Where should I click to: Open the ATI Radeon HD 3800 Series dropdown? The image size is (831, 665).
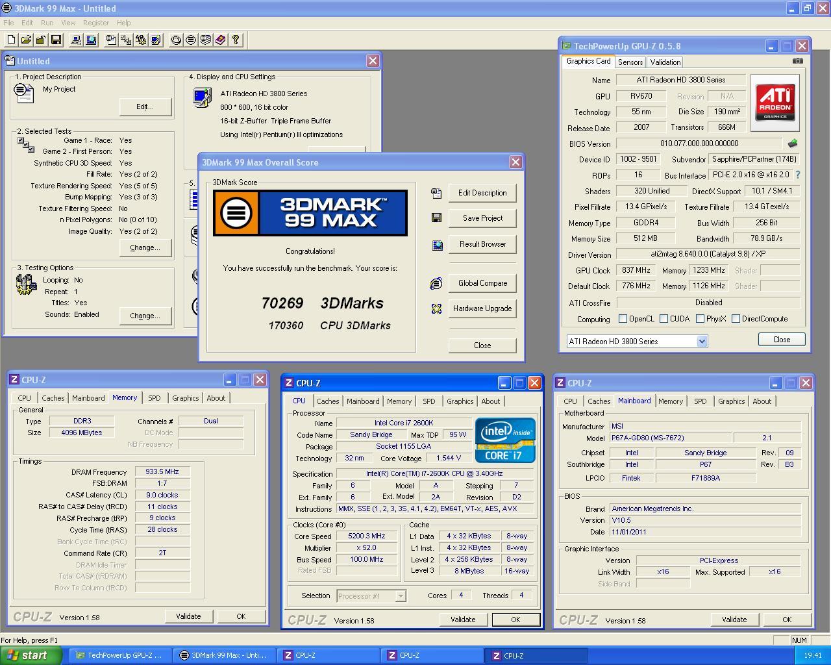pyautogui.click(x=702, y=341)
